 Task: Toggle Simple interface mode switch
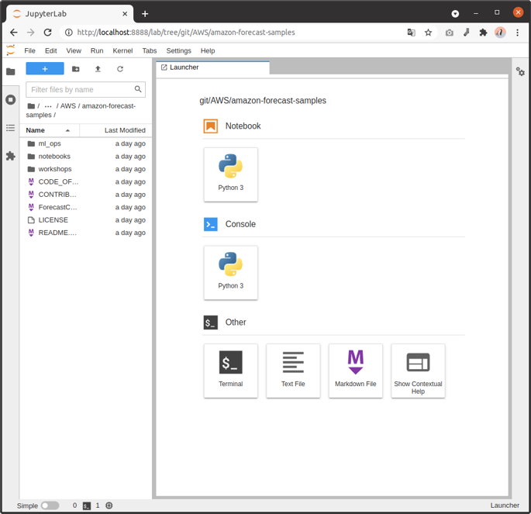(x=50, y=505)
